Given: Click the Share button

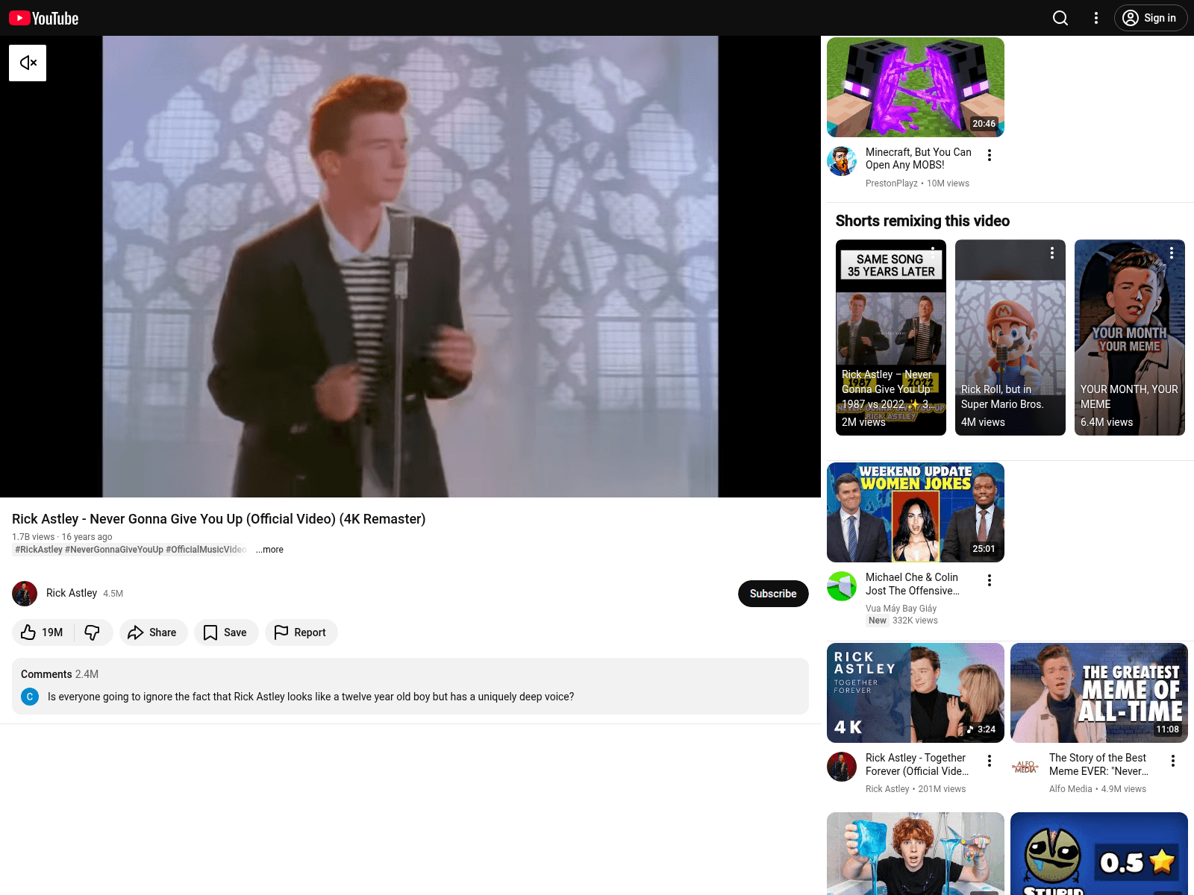Looking at the screenshot, I should [x=153, y=632].
